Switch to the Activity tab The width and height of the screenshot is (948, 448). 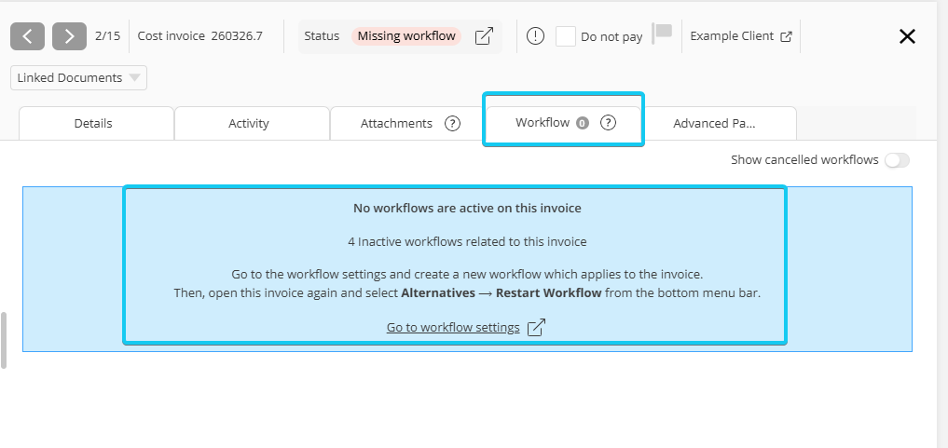(x=252, y=123)
